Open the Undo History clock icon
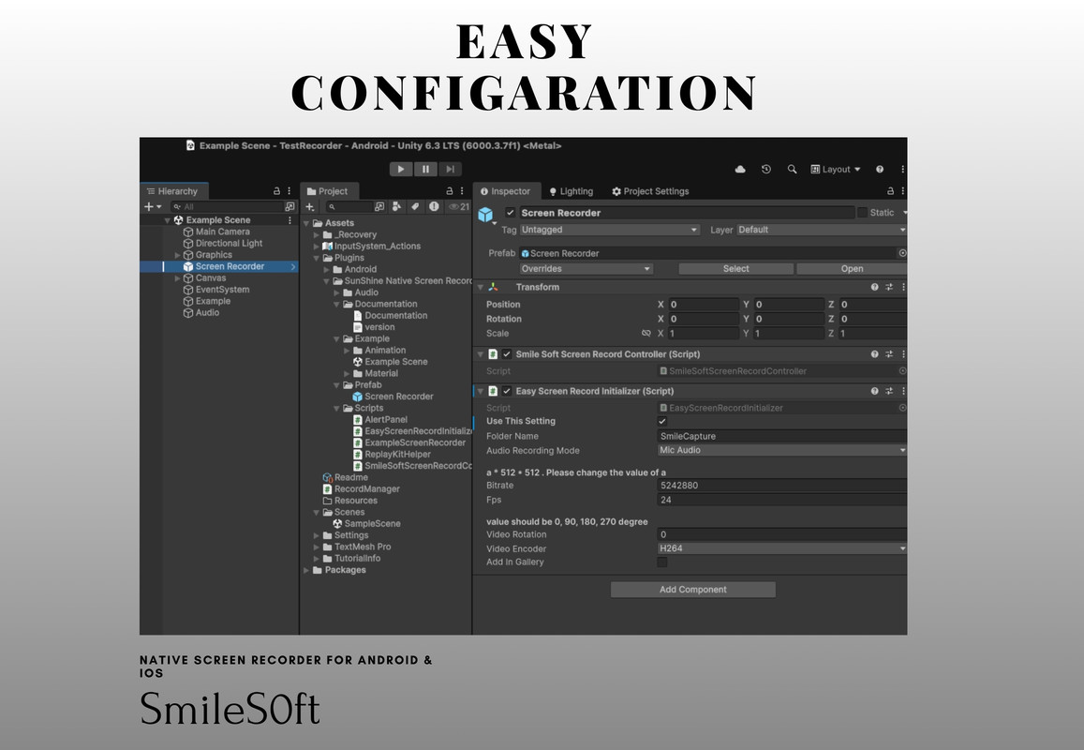The width and height of the screenshot is (1084, 750). (x=766, y=170)
